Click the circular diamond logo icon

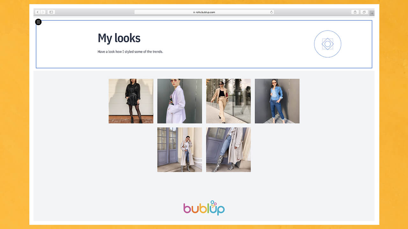pos(328,44)
